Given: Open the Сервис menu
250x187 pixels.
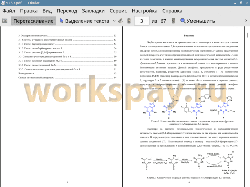Looking at the screenshot, I should [x=118, y=11].
